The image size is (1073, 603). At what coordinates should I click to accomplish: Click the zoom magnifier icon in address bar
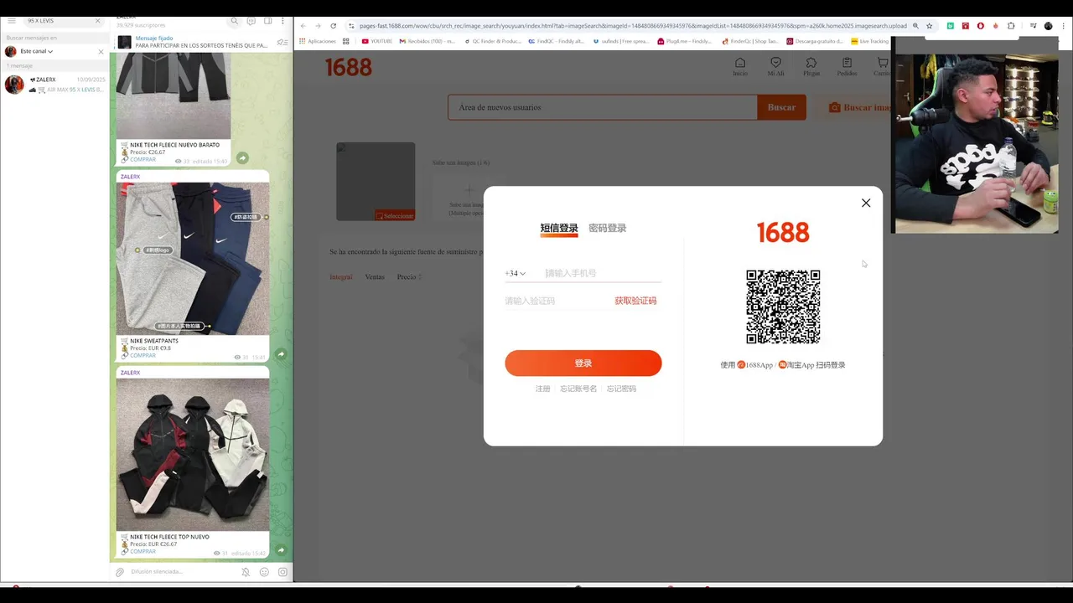coord(915,26)
